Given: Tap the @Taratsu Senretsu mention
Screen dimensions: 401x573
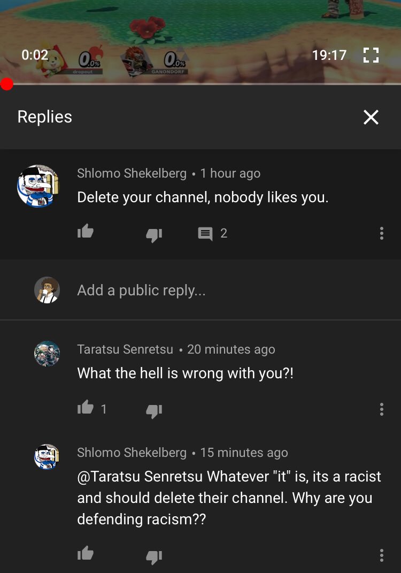Looking at the screenshot, I should [x=140, y=477].
